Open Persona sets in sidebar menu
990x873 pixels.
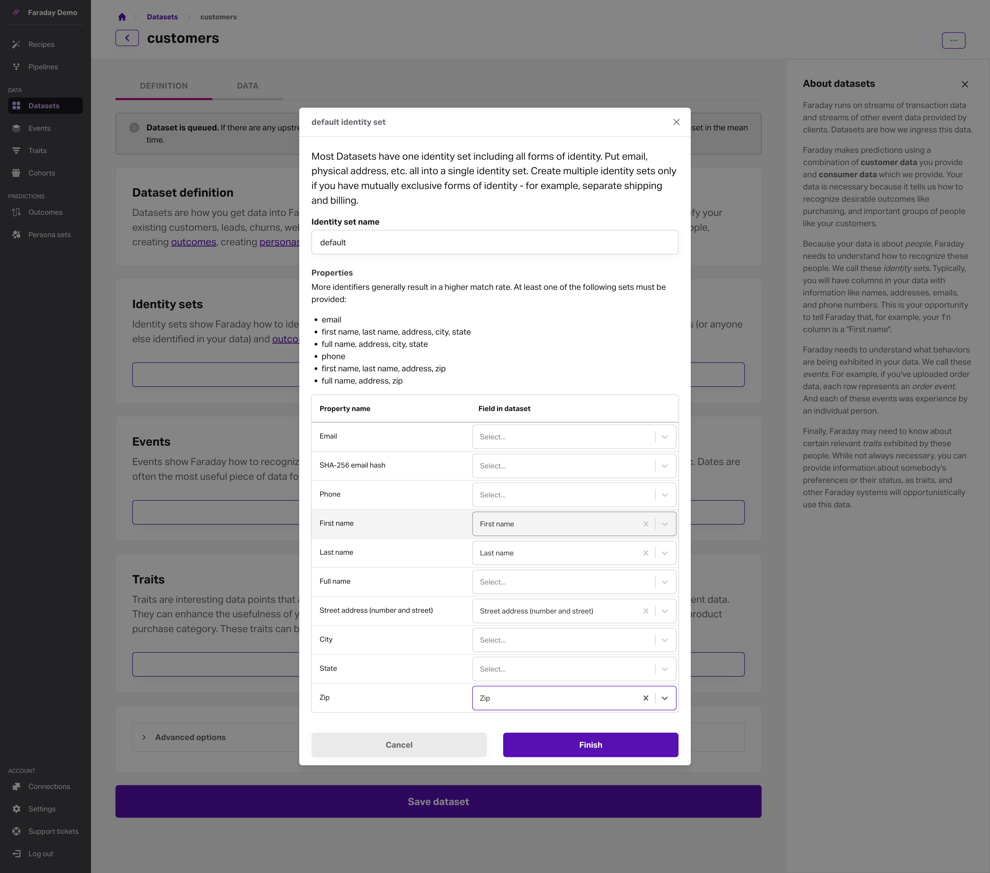tap(45, 235)
